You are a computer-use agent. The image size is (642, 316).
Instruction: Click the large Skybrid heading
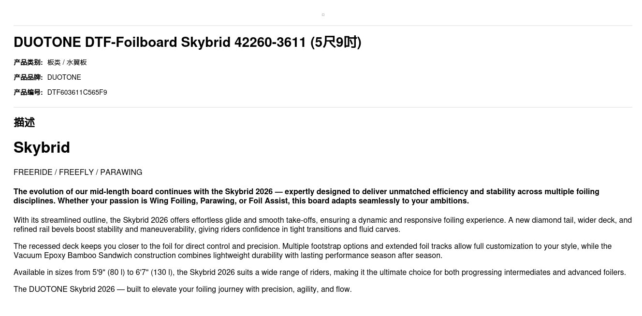point(42,147)
